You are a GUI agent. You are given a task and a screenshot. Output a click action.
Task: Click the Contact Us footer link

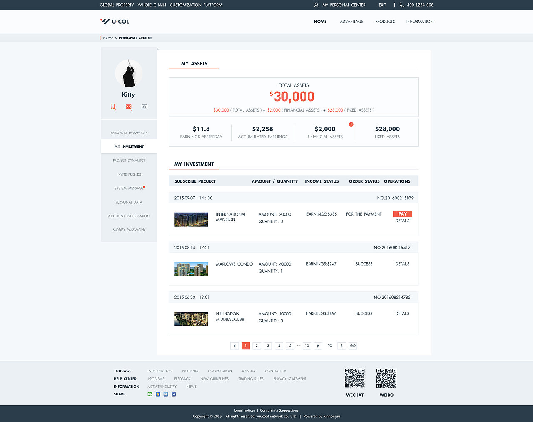coord(276,371)
